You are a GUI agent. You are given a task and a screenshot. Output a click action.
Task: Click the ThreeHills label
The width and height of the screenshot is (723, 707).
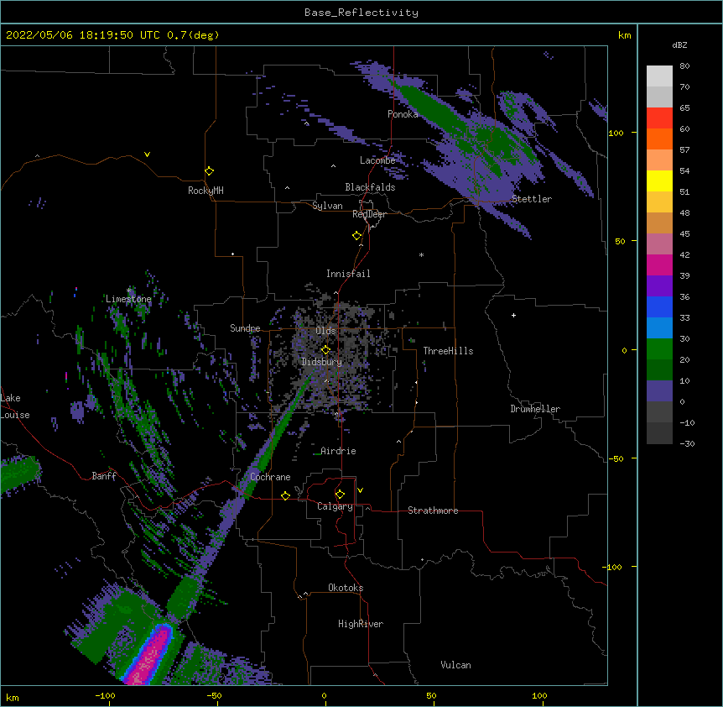pos(448,351)
